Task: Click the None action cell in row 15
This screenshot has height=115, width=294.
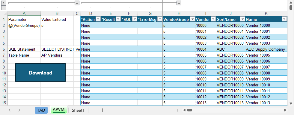Action: 91,103
